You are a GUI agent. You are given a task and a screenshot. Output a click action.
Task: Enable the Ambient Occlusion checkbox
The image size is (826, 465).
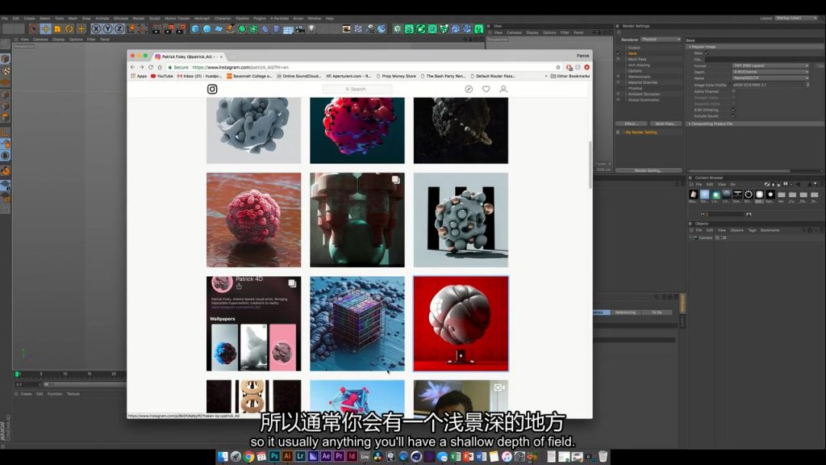coord(619,94)
